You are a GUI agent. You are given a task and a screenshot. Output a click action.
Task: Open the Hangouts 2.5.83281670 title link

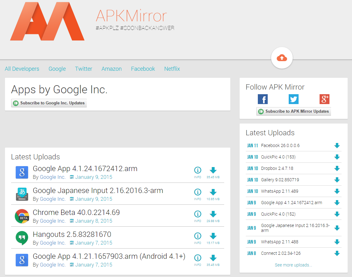click(72, 234)
